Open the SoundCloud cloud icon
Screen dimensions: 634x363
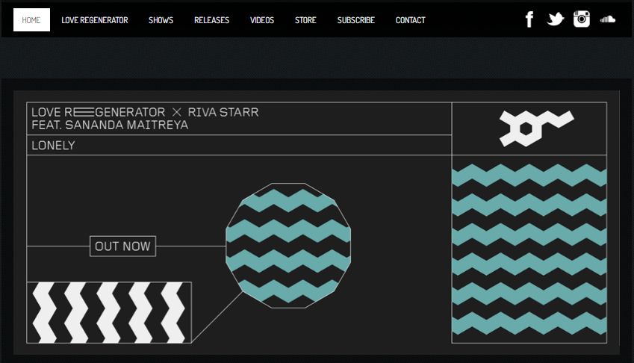[607, 19]
